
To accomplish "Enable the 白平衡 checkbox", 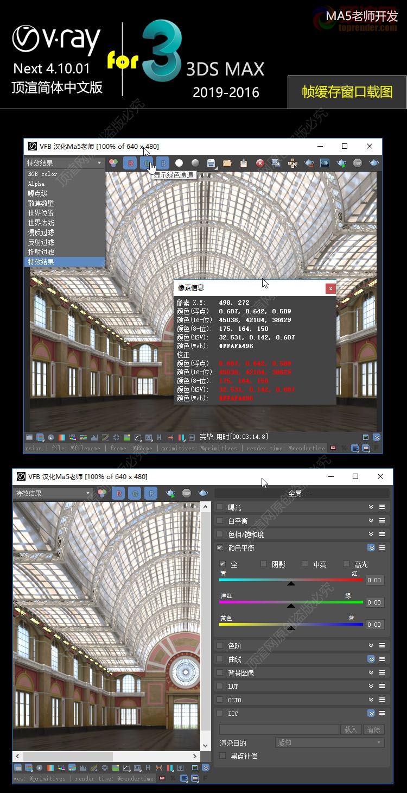I will [x=220, y=521].
